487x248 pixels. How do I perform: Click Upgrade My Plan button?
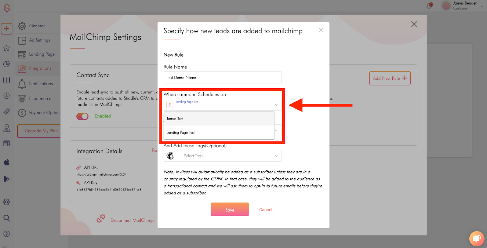pyautogui.click(x=40, y=131)
